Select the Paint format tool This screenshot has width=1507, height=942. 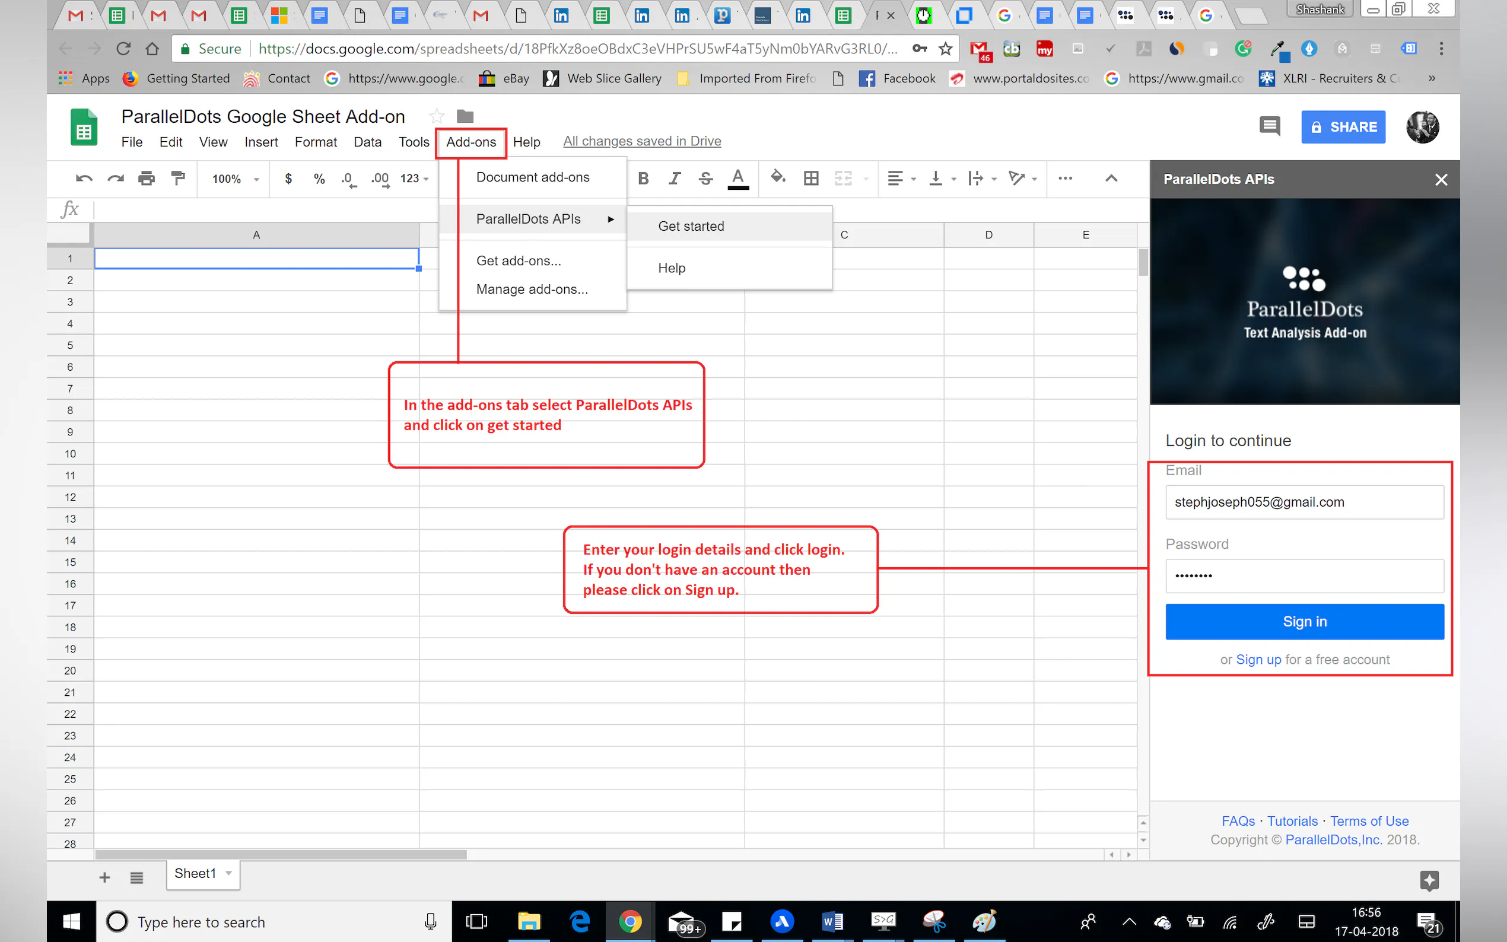(x=178, y=179)
